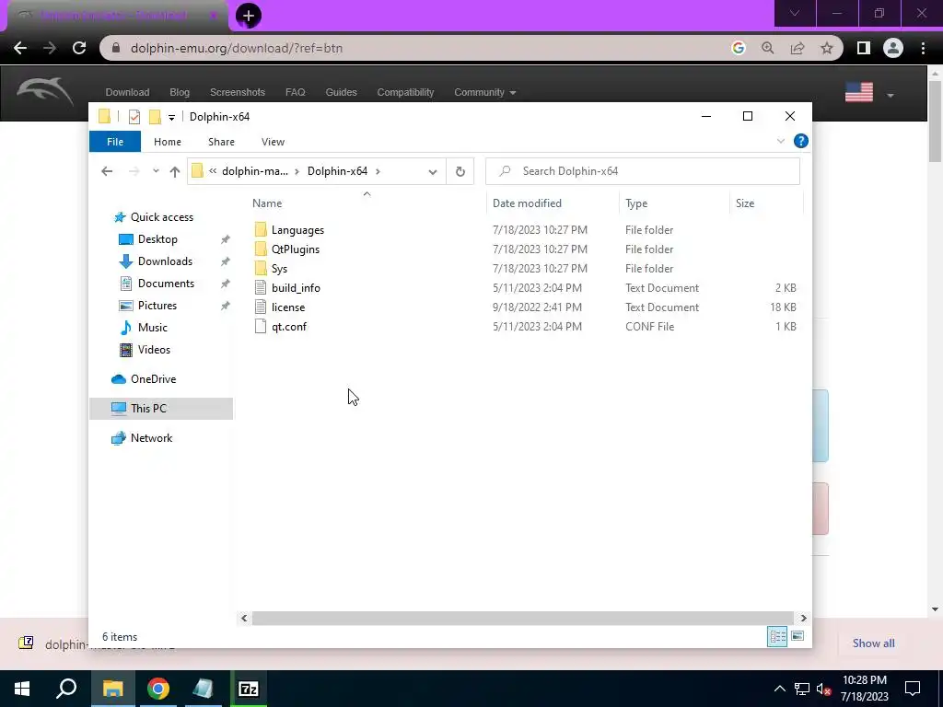Viewport: 943px width, 707px height.
Task: Click Chrome reload page icon
Action: [x=79, y=48]
